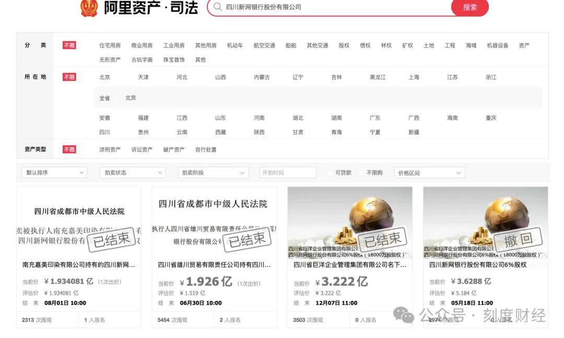Filter category by 土地
564x338 pixels.
(x=429, y=45)
